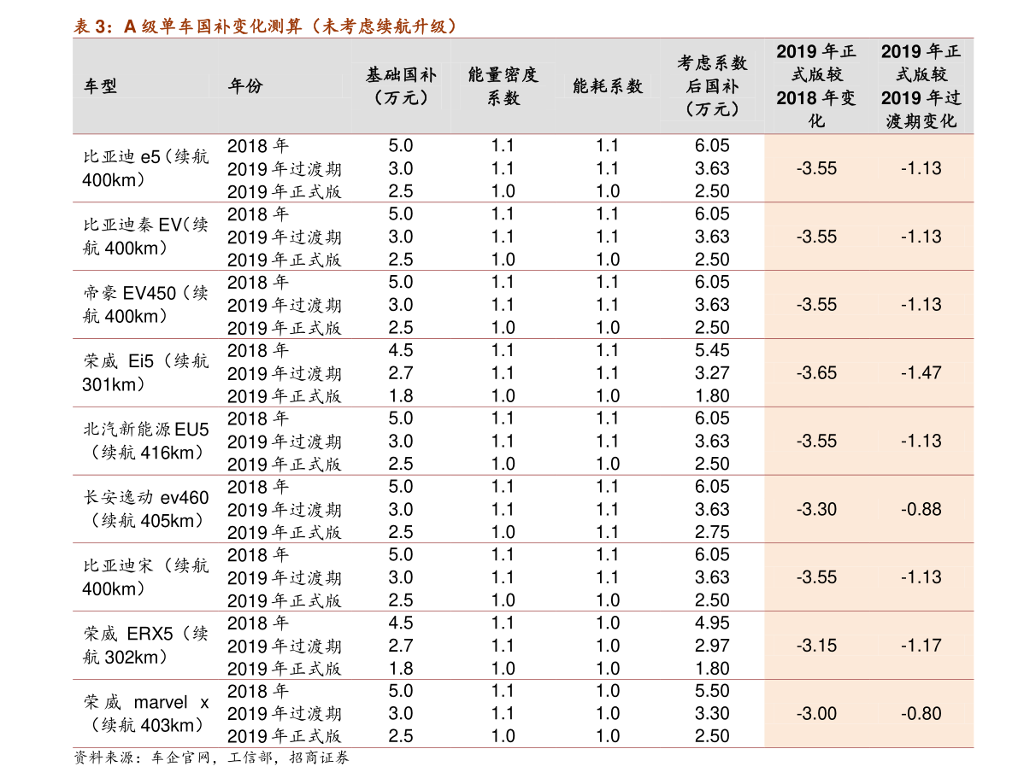Click the 2019年正式版较2019年过渡期变化 header
Viewport: 1018px width, 784px height.
921,86
